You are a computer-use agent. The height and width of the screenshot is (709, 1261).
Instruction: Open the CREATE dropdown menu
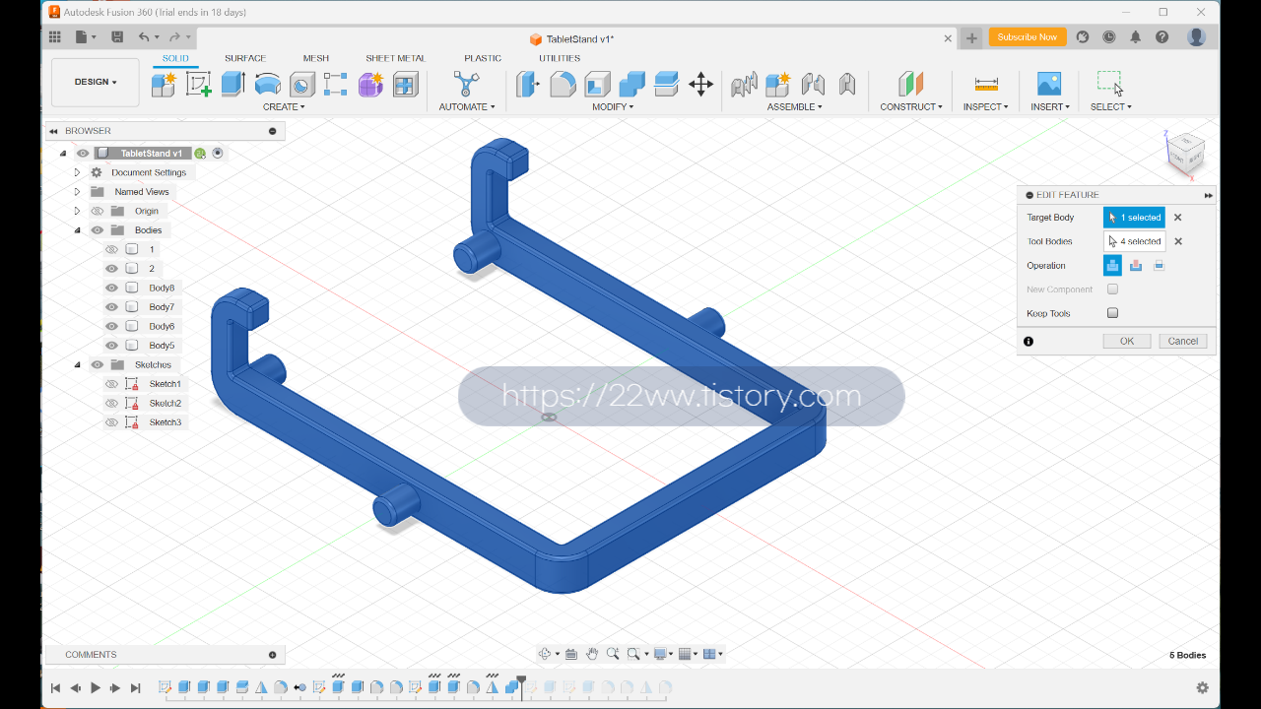point(284,106)
